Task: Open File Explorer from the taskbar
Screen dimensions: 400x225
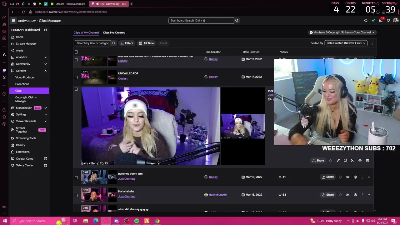Action: pos(85,221)
